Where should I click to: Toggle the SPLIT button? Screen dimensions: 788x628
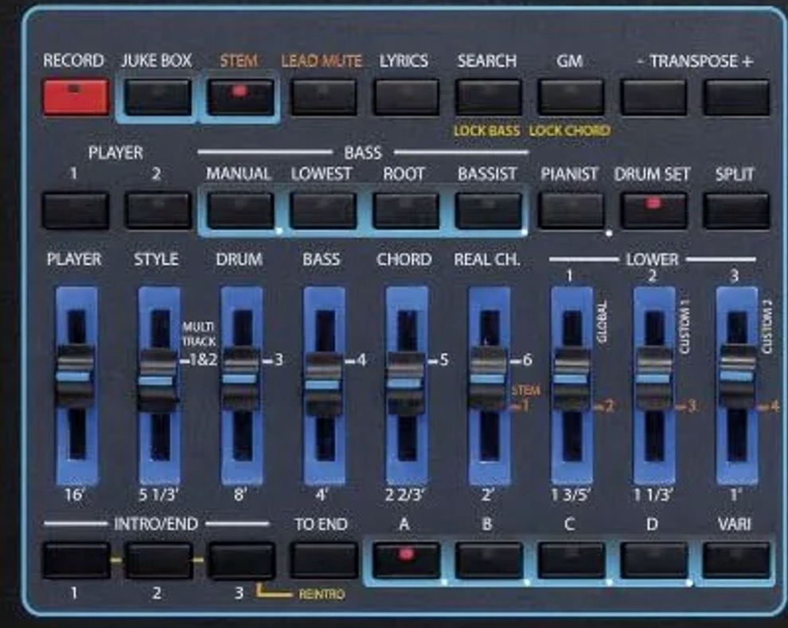coord(736,211)
